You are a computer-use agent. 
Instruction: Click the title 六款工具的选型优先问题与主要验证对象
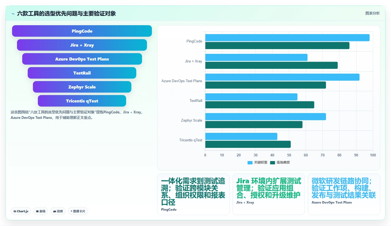click(x=66, y=13)
